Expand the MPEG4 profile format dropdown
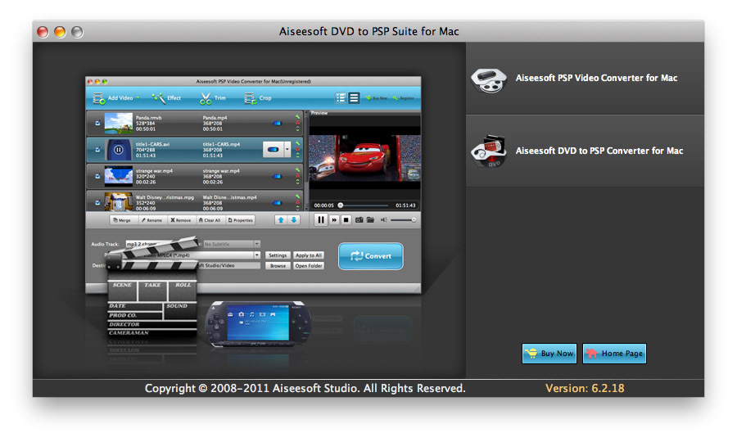 (256, 255)
